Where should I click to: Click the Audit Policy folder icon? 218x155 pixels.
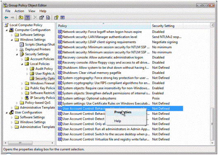point(32,68)
